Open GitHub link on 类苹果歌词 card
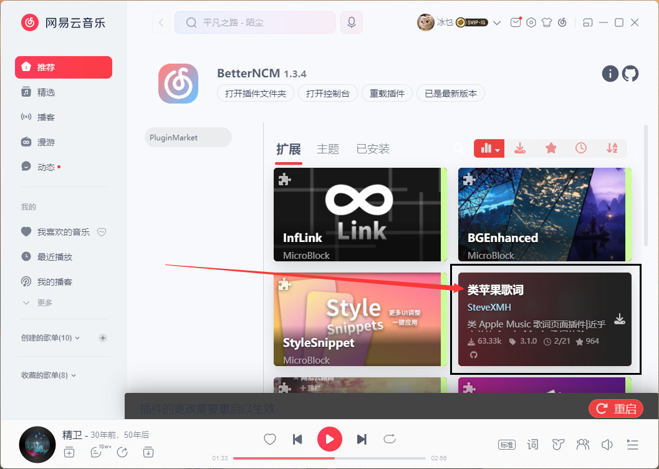This screenshot has height=469, width=659. (474, 355)
